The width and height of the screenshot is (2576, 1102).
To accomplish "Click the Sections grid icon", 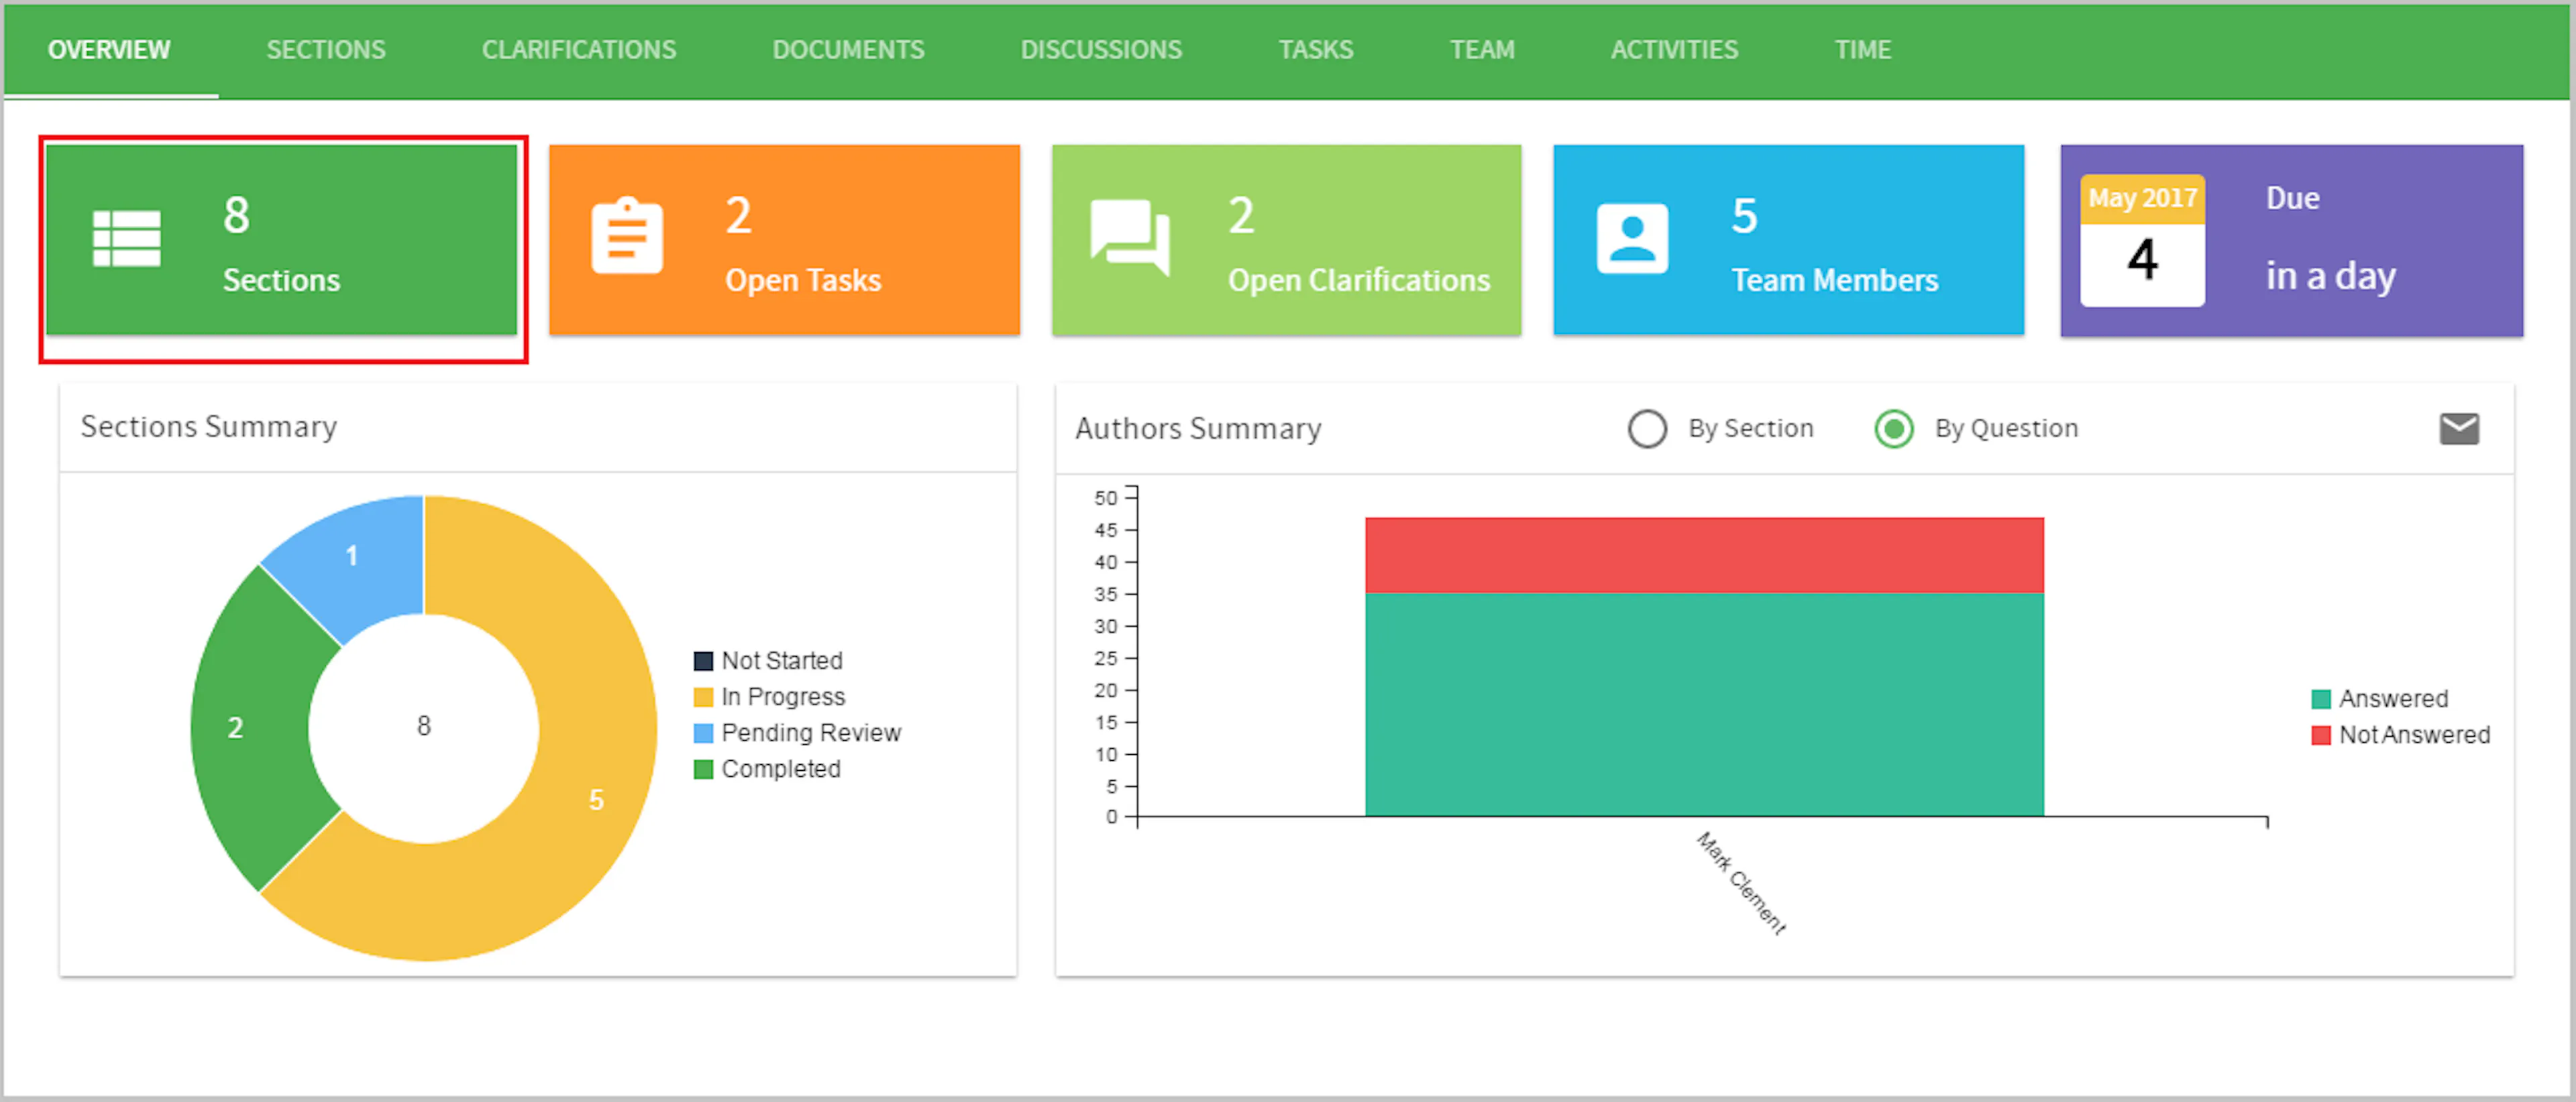I will (126, 240).
